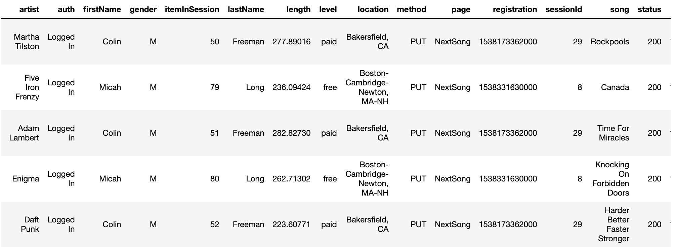674x250 pixels.
Task: Click the location column header
Action: point(373,9)
